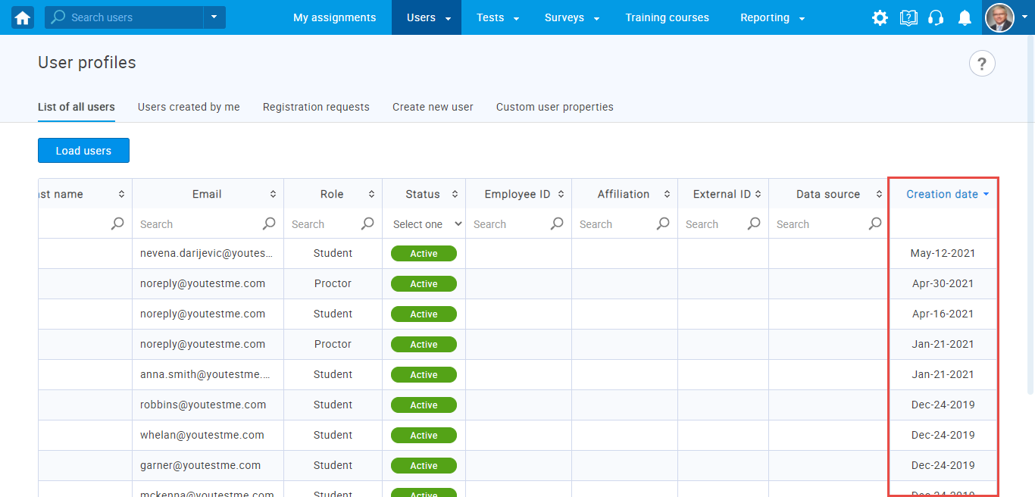Switch to Users created by me tab

pyautogui.click(x=189, y=107)
